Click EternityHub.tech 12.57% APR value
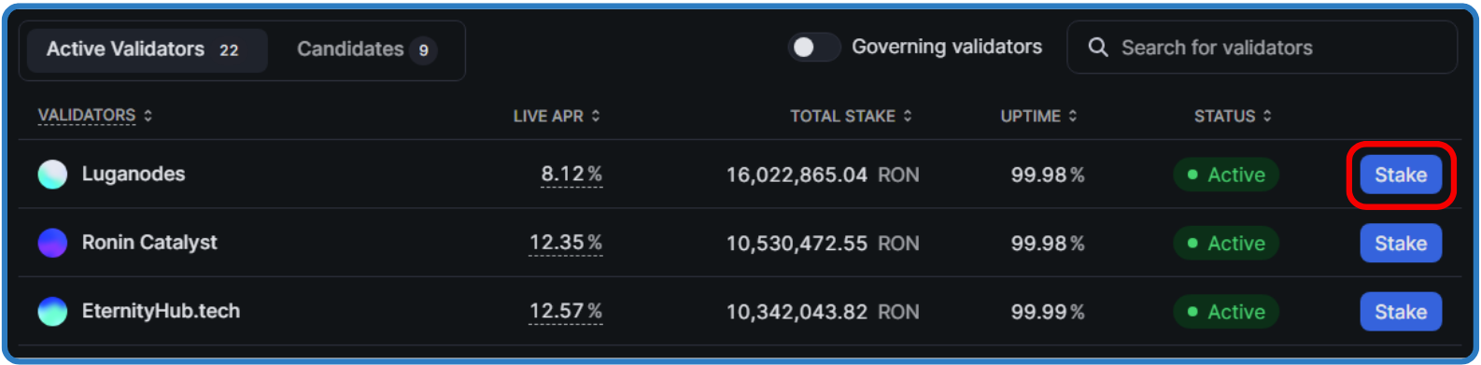The width and height of the screenshot is (1481, 365). coord(566,312)
